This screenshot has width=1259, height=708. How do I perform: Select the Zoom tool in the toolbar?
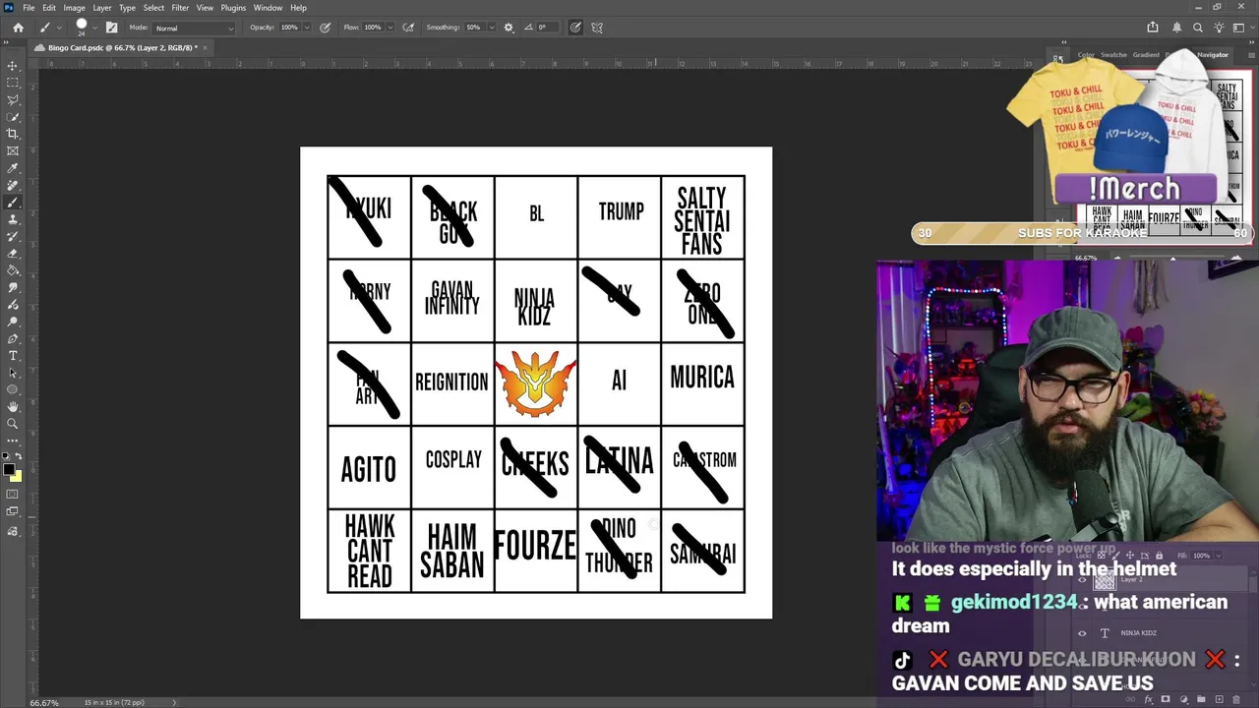tap(13, 424)
